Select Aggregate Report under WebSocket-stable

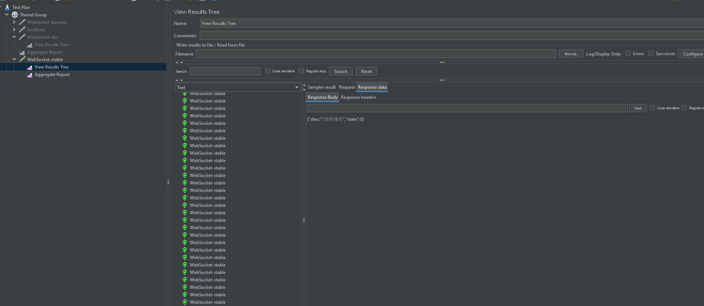click(52, 75)
